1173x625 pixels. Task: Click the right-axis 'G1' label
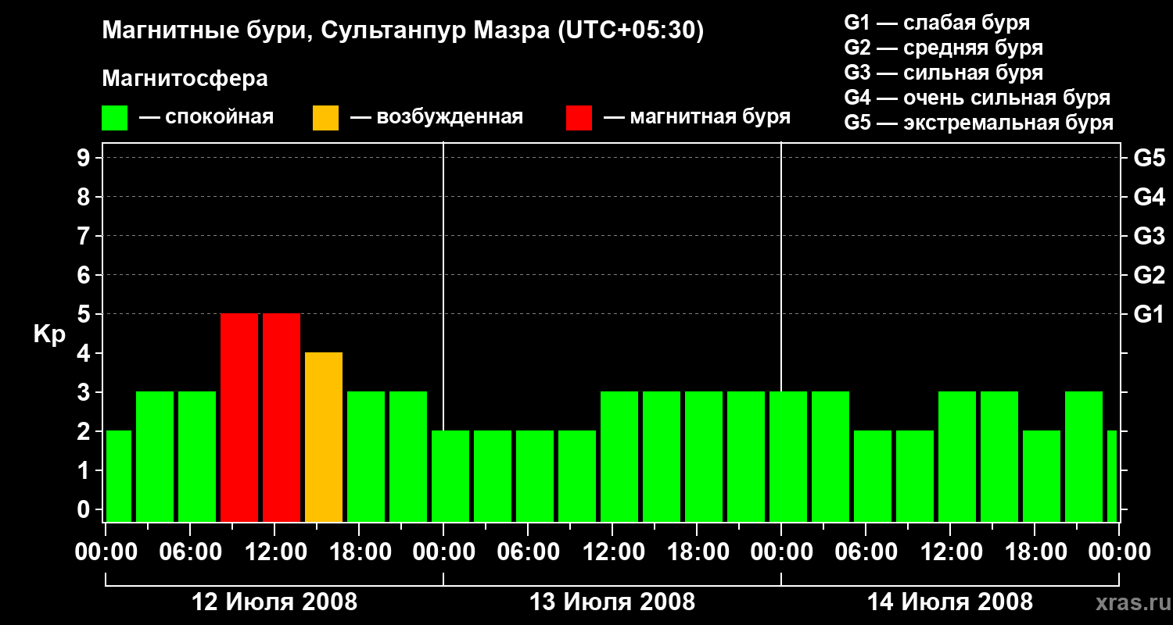click(x=1150, y=315)
